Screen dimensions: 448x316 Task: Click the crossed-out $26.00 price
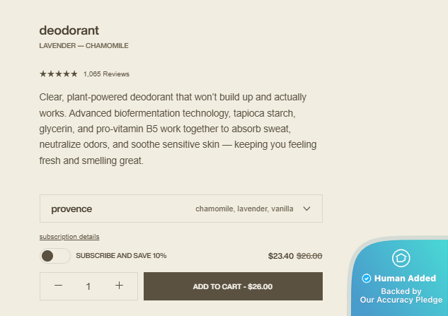[309, 256]
